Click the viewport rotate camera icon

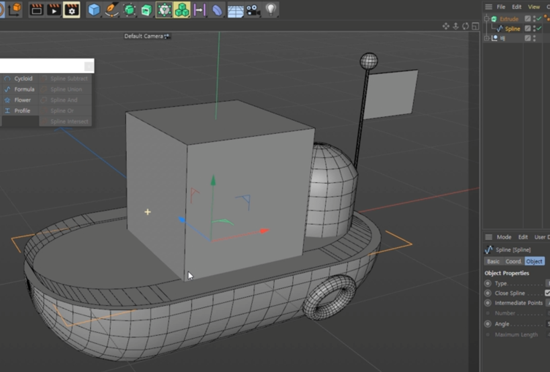tap(465, 26)
